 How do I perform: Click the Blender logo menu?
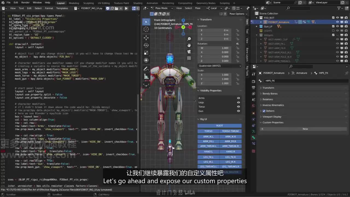3,2
